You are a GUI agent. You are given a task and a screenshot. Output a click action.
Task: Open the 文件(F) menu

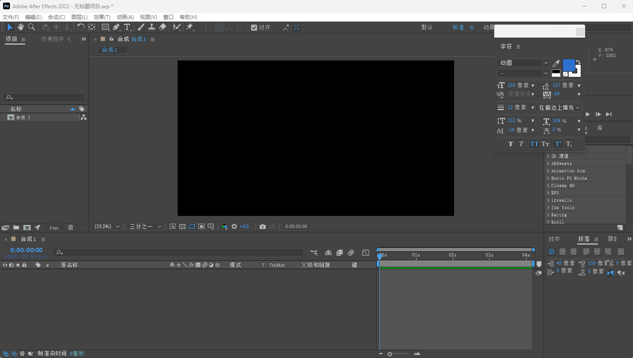pos(11,17)
